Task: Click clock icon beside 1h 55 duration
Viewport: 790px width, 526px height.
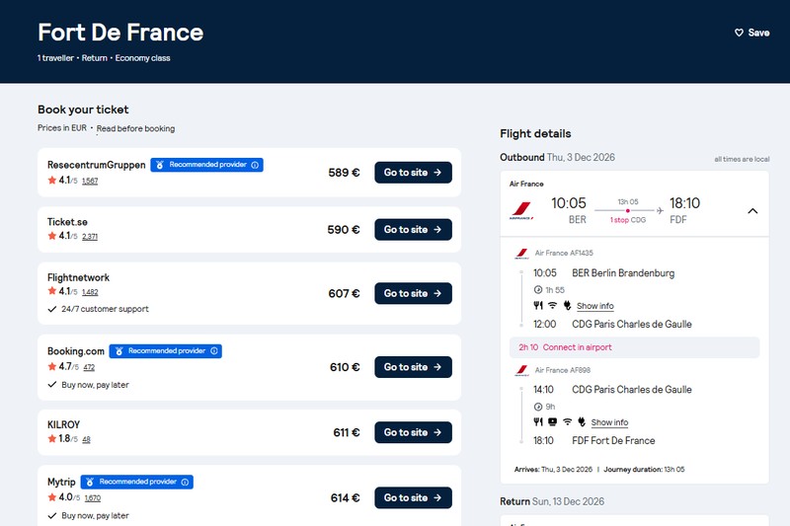Action: click(x=538, y=290)
